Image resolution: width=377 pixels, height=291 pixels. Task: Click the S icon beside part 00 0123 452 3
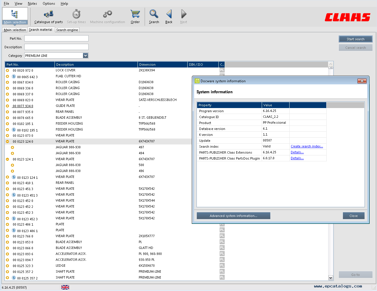(14, 218)
